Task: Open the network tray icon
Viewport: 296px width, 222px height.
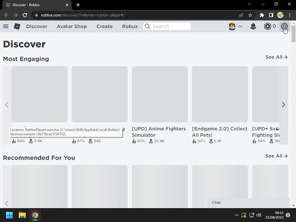Action: click(251, 215)
